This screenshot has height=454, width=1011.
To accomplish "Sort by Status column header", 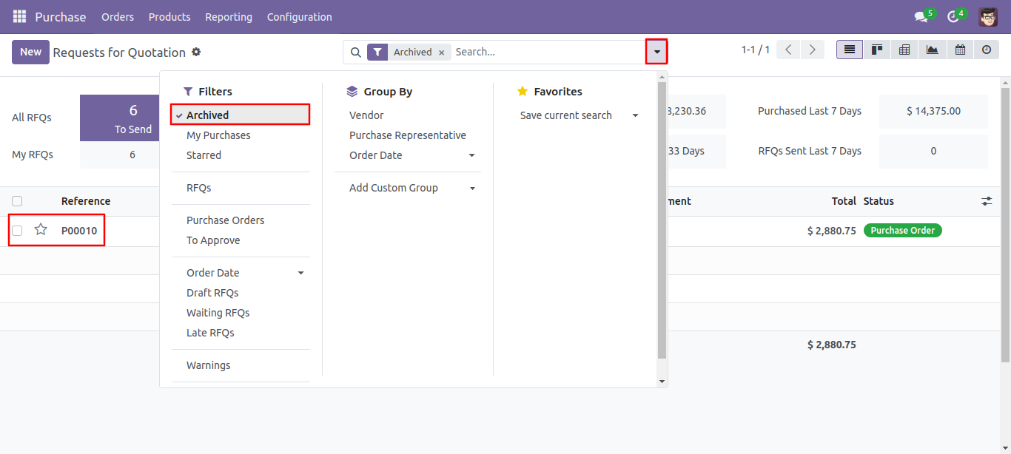I will pos(879,201).
